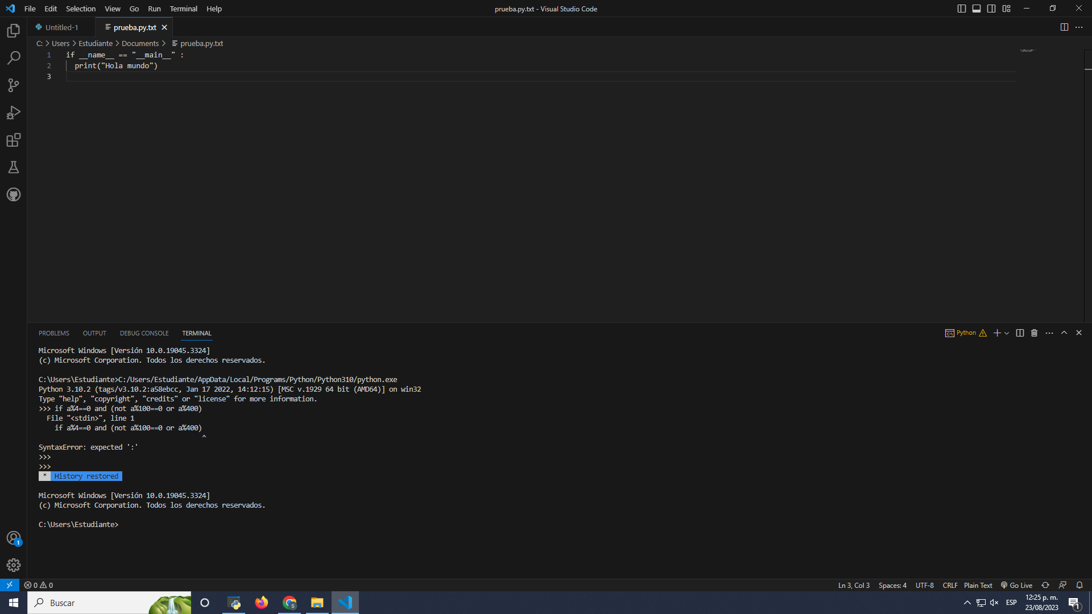Toggle bottom panel layout button
Viewport: 1092px width, 614px height.
[976, 9]
